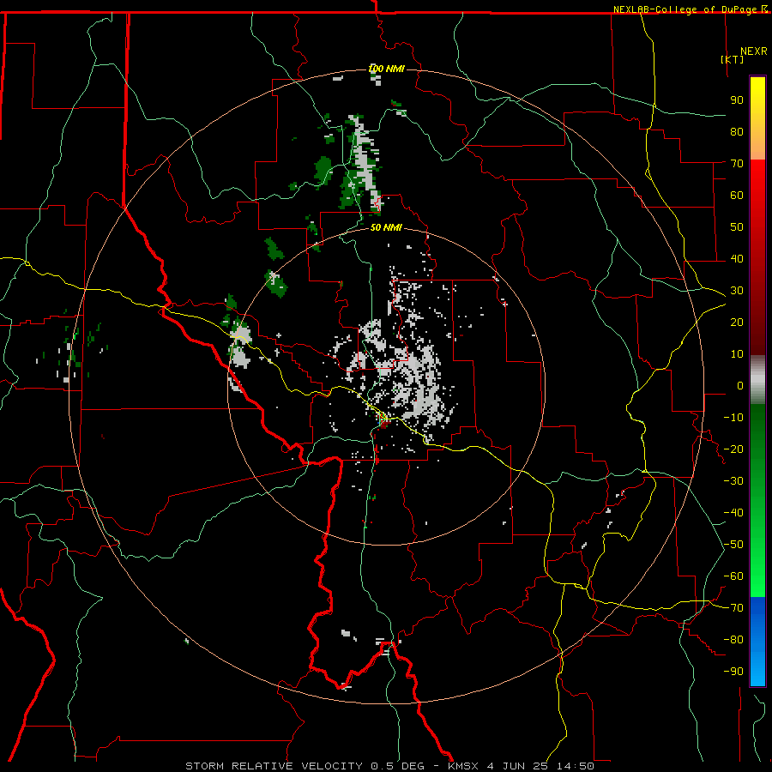The image size is (772, 772).
Task: Click the 20 value on velocity scale
Action: point(737,322)
